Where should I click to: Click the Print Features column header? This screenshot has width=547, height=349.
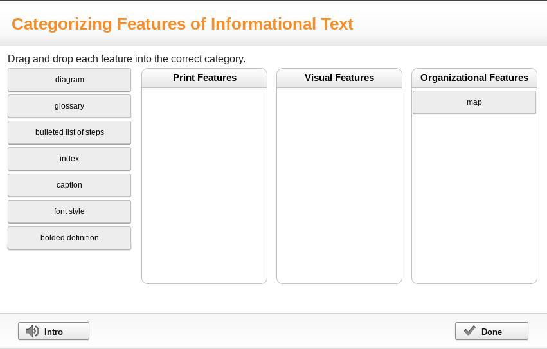click(204, 78)
